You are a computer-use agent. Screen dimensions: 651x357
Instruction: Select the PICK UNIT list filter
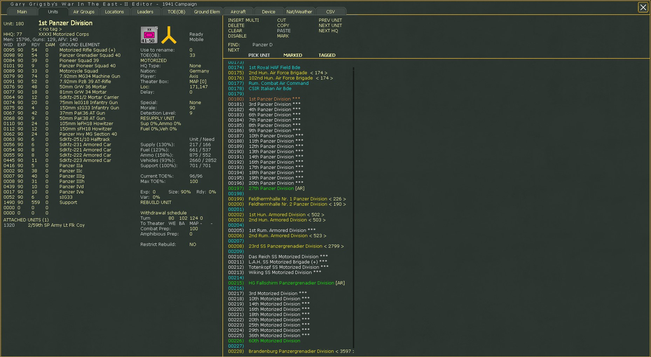(259, 55)
